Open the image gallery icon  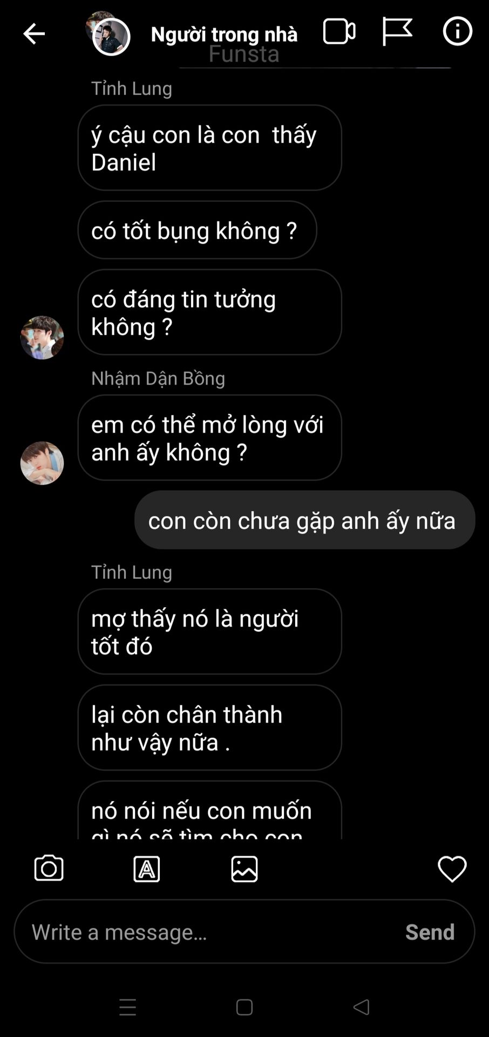pos(244,868)
